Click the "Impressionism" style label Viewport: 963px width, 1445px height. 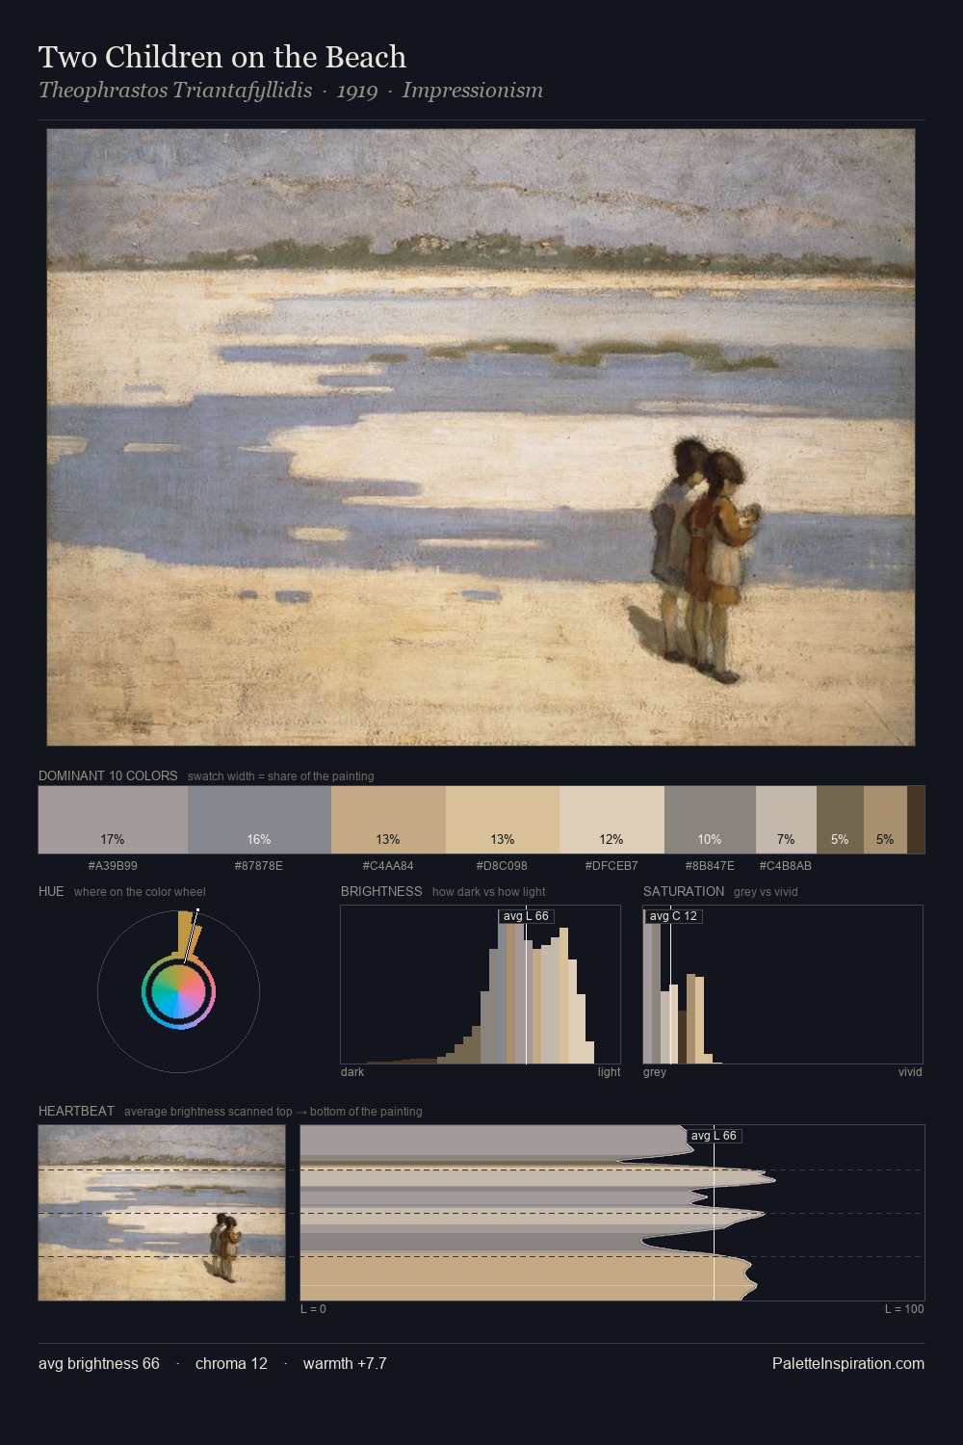pyautogui.click(x=473, y=91)
